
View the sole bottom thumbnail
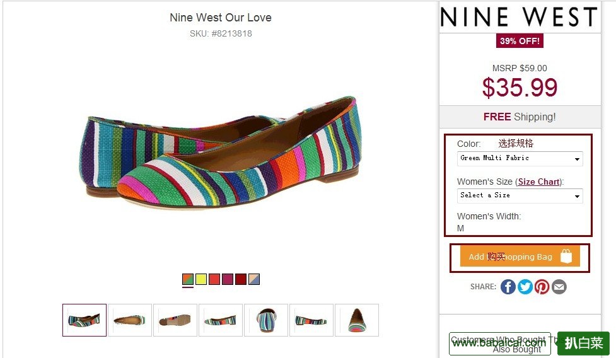tap(175, 320)
